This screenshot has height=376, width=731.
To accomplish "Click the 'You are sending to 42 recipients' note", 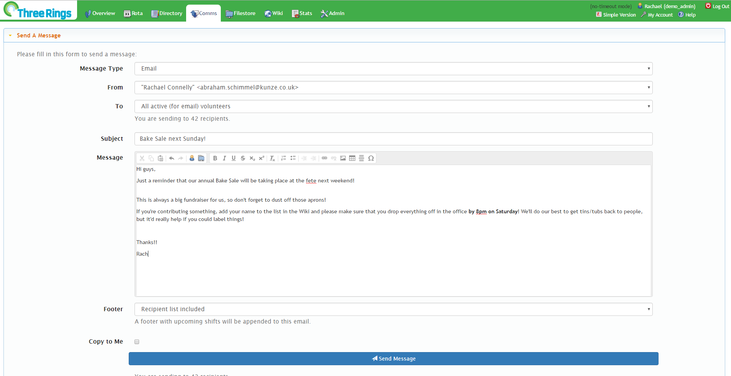I will pos(182,119).
